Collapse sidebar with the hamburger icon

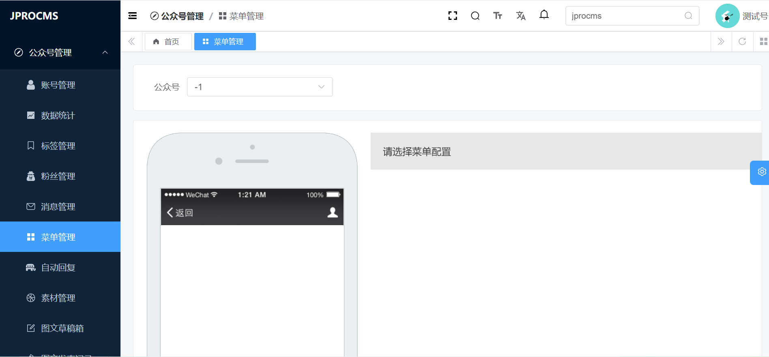point(132,16)
